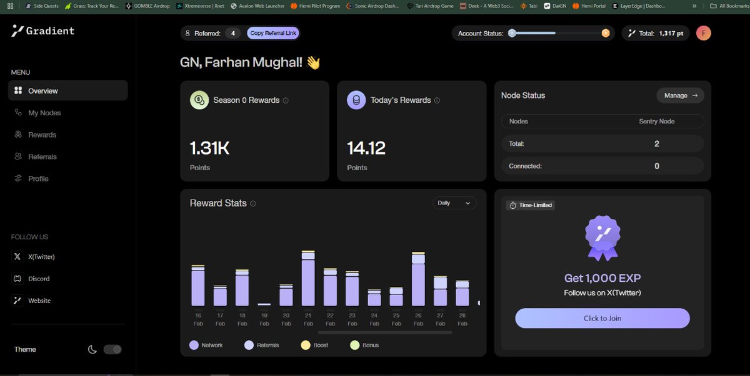Open the Profile page
Viewport: 750px width, 376px height.
pos(38,178)
